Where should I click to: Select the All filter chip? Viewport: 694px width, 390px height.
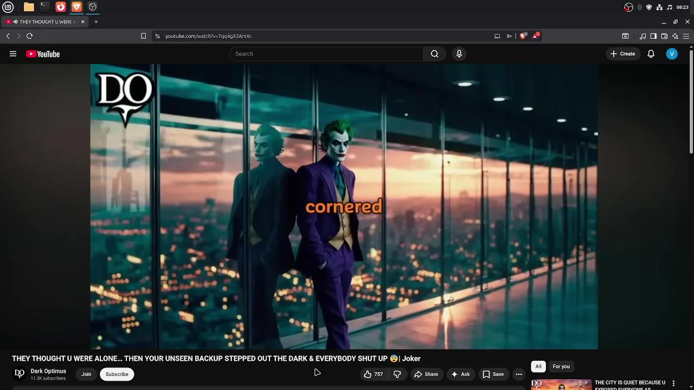538,367
